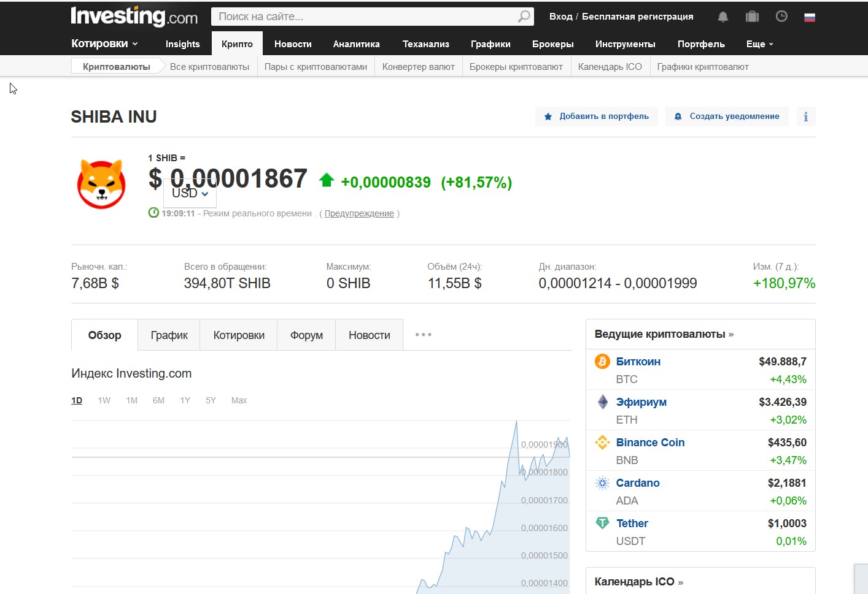This screenshot has width=868, height=594.
Task: Select the 1W chart period
Action: click(104, 400)
